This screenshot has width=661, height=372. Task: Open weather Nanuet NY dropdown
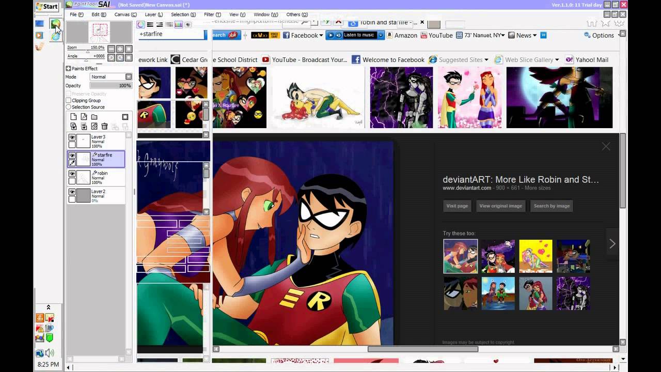[504, 35]
